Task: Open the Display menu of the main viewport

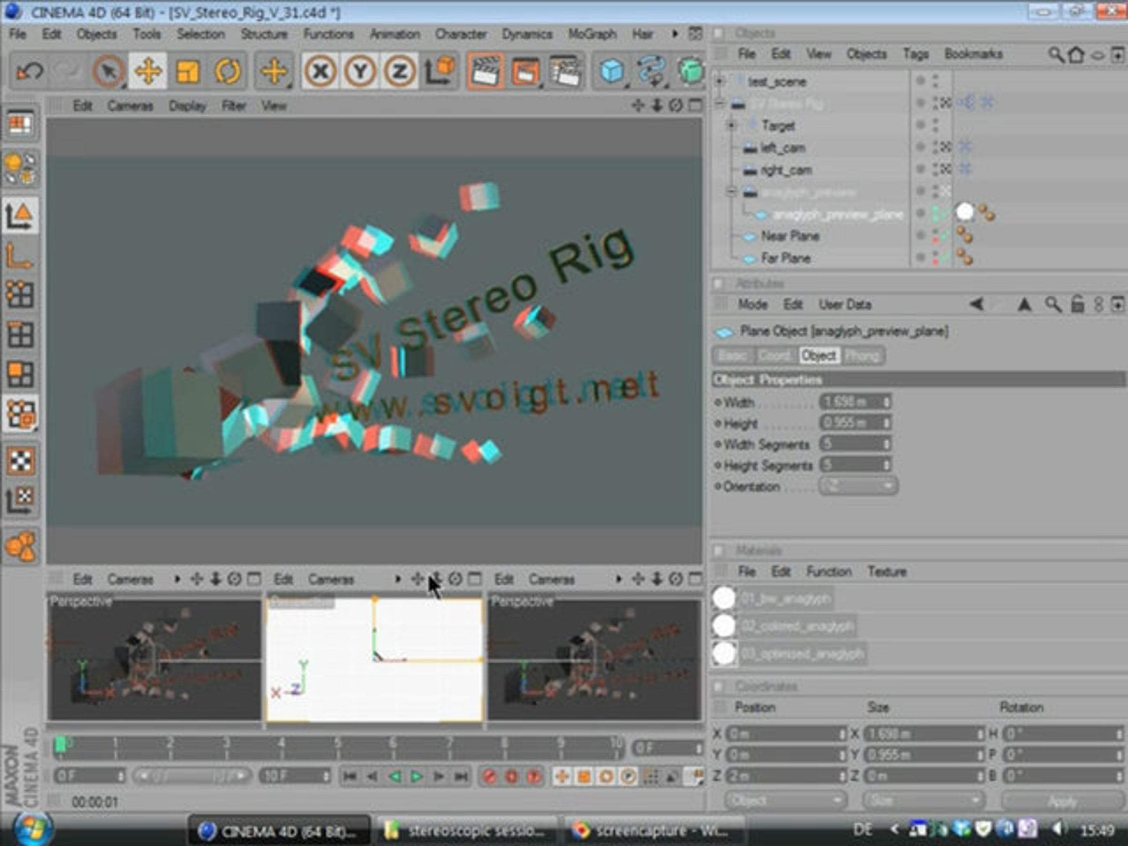Action: coord(188,106)
